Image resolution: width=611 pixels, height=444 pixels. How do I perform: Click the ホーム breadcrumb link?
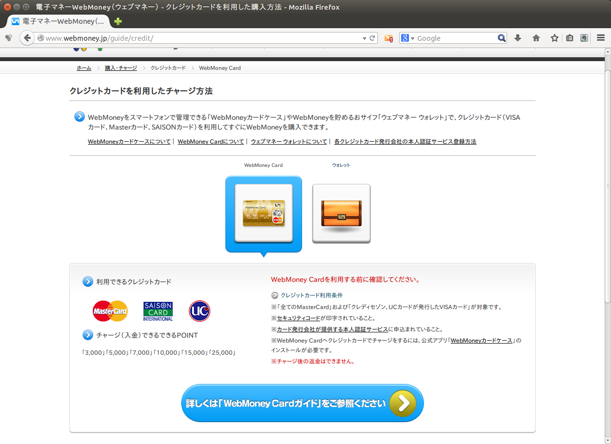click(x=84, y=68)
